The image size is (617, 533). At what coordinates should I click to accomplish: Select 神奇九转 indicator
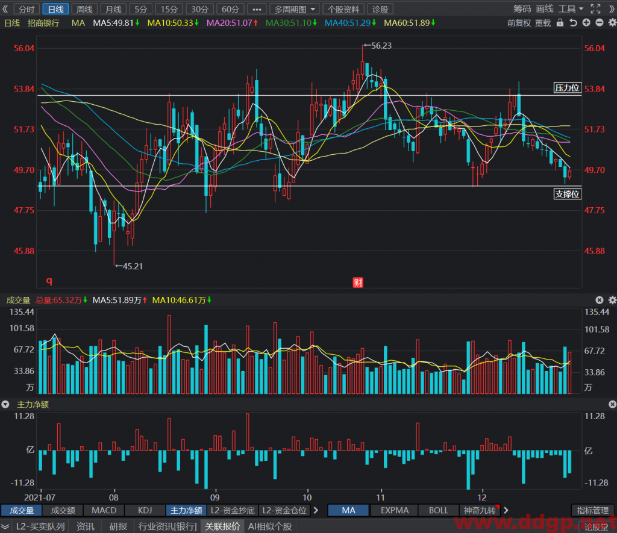(480, 510)
